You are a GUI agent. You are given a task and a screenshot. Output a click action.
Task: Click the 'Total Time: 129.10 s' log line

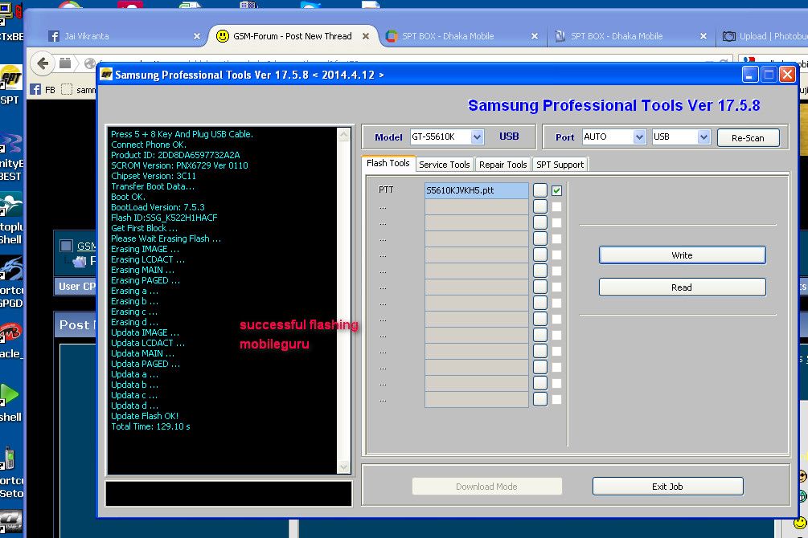pos(150,426)
